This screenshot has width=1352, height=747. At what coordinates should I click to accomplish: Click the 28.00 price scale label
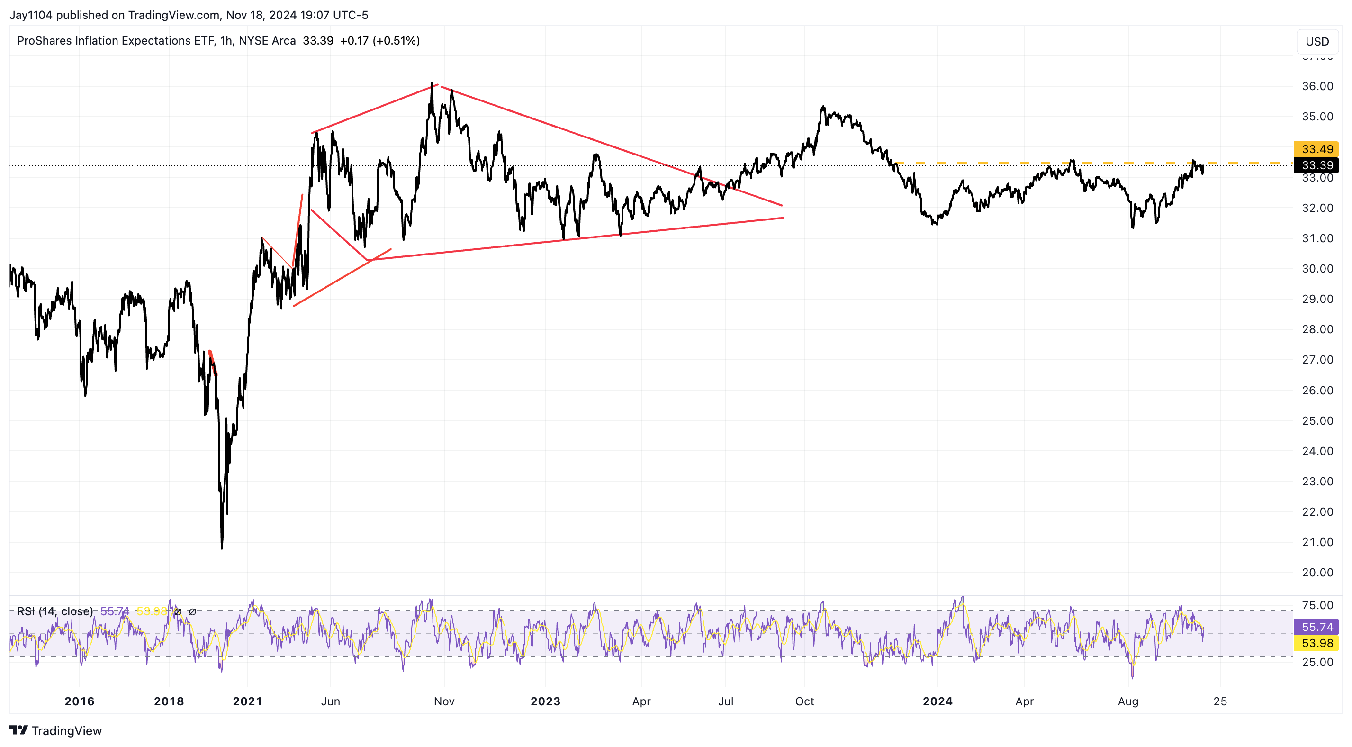click(x=1317, y=329)
